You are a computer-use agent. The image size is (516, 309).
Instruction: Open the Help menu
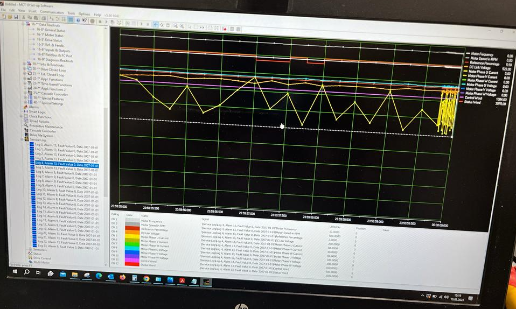(x=97, y=15)
